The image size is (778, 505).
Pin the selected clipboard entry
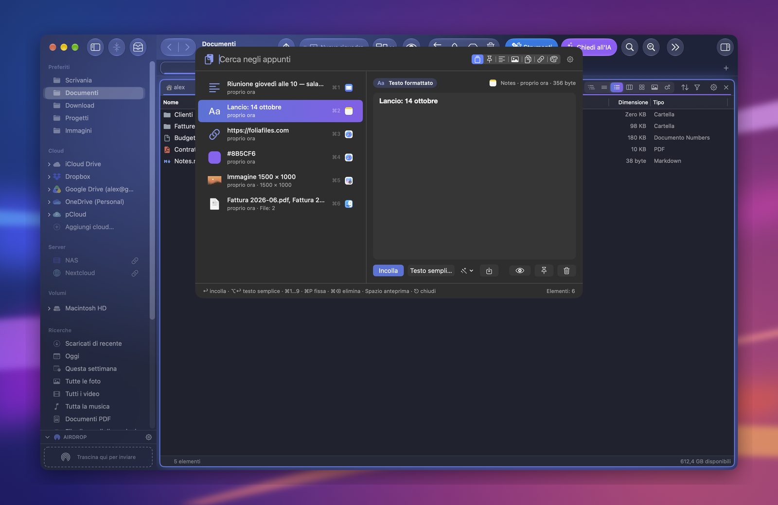544,270
